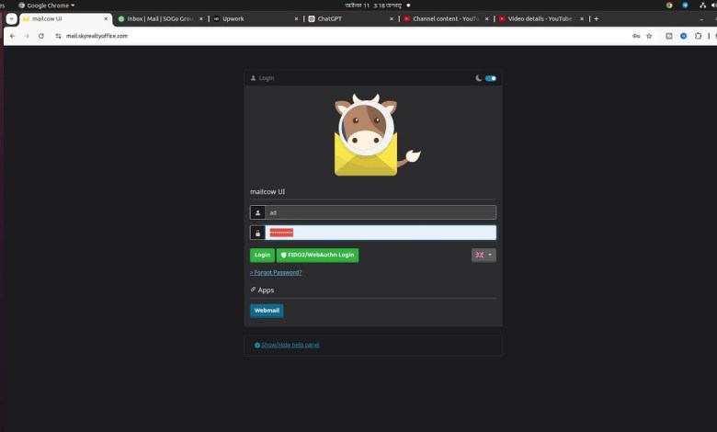Go back in browser history

[12, 36]
